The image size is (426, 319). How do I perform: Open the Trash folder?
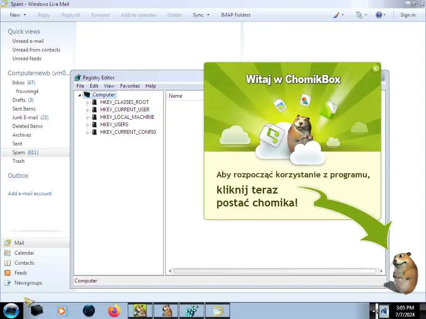click(x=18, y=161)
